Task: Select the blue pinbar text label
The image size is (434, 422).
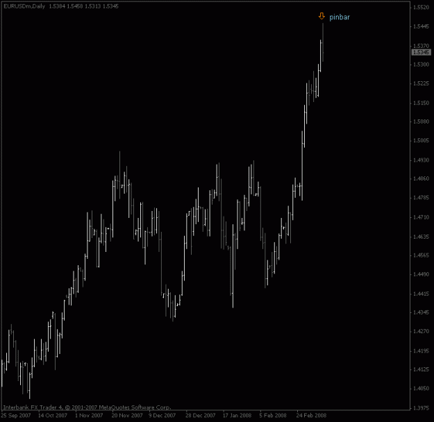Action: coord(340,17)
